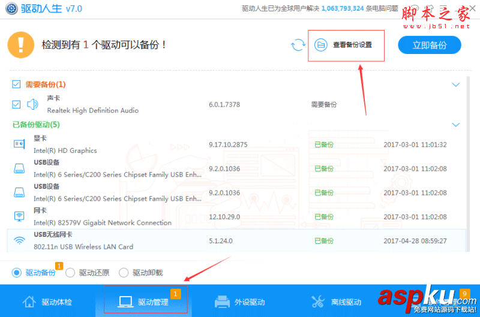Image resolution: width=480 pixels, height=317 pixels.
Task: Click the network monitor icon for 网卡
Action: [x=19, y=216]
